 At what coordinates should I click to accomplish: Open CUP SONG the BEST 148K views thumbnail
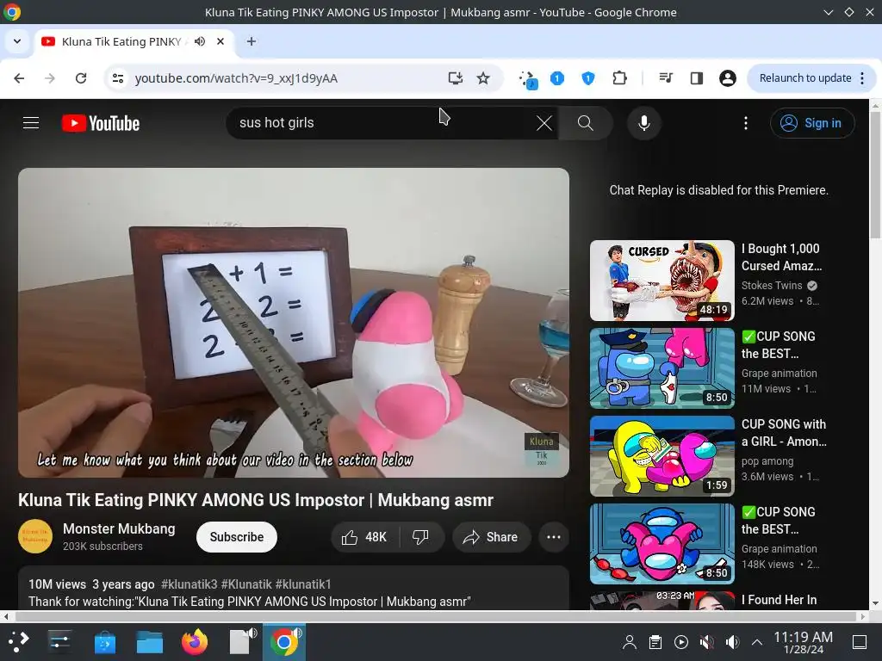[x=662, y=544]
